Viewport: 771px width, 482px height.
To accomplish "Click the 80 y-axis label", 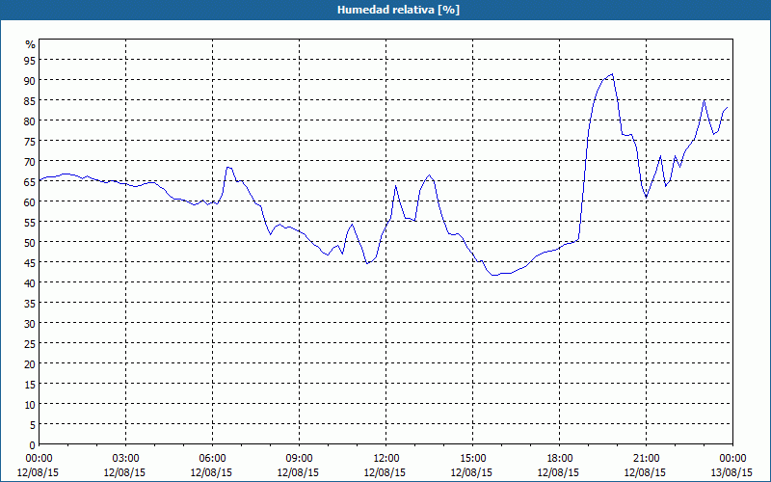I will tap(30, 120).
